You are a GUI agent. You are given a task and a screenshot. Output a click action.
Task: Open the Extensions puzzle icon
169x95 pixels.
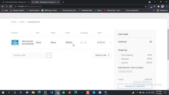pyautogui.click(x=158, y=6)
